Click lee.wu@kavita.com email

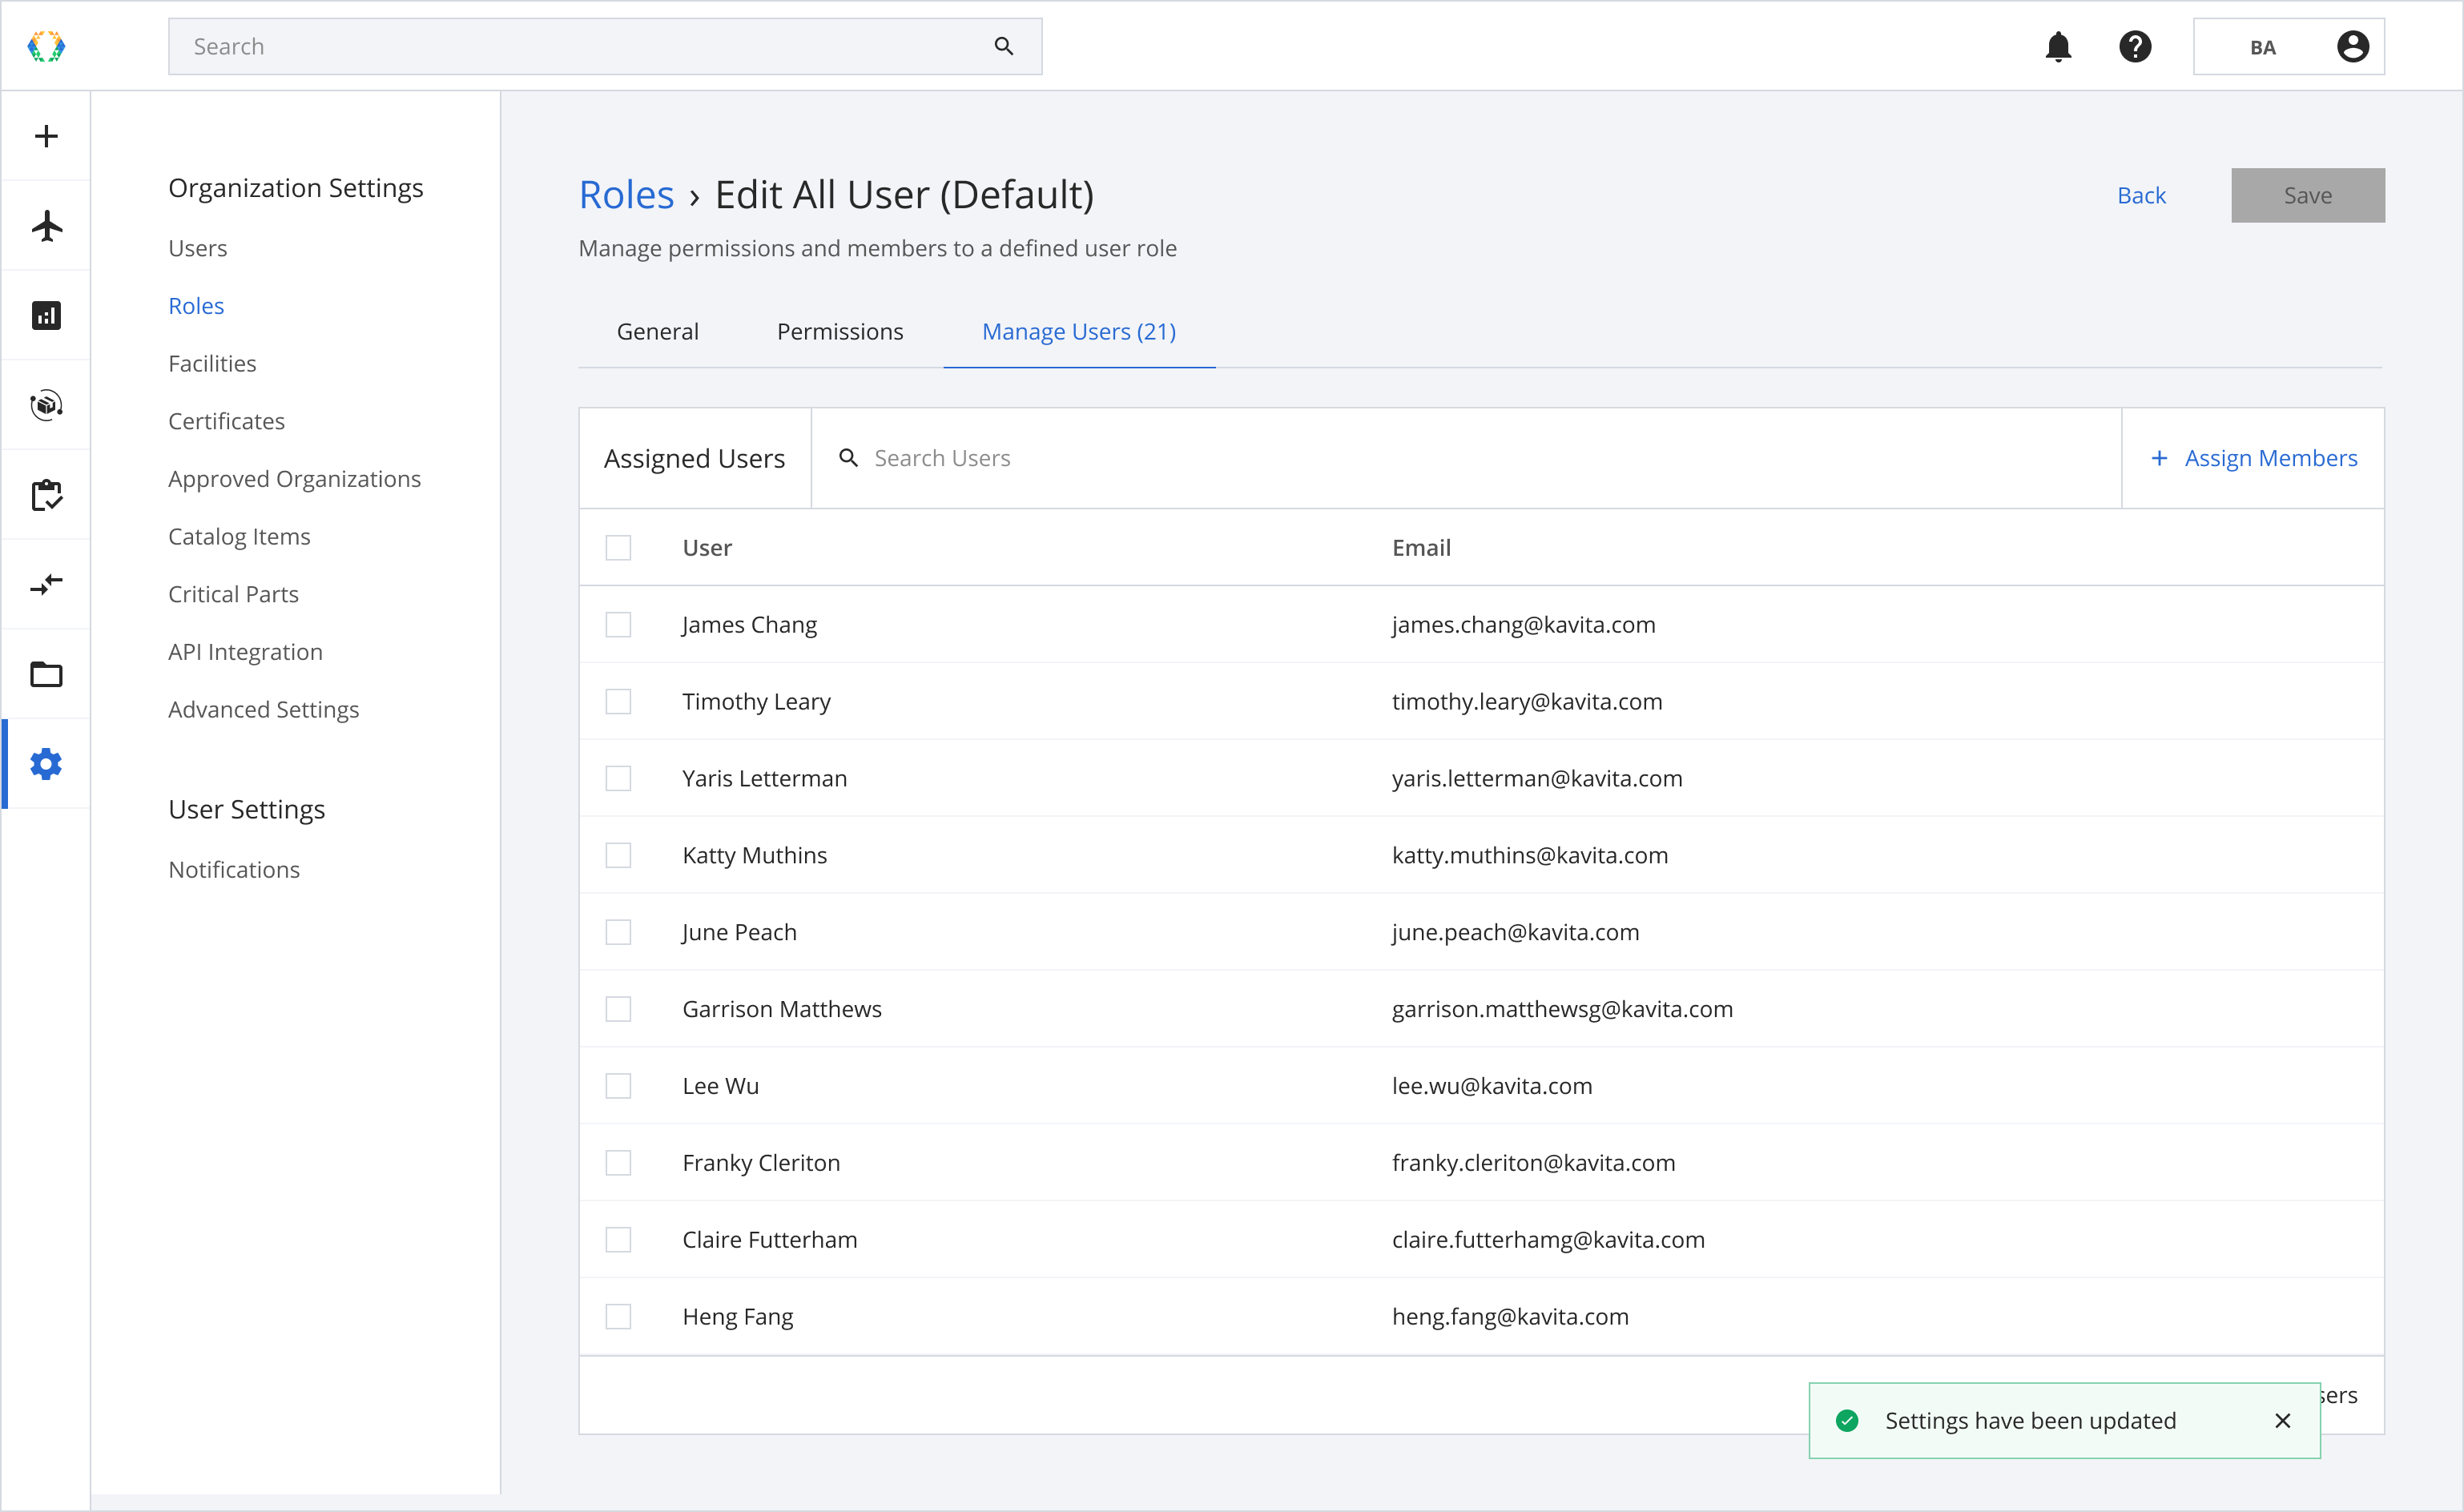click(x=1492, y=1086)
